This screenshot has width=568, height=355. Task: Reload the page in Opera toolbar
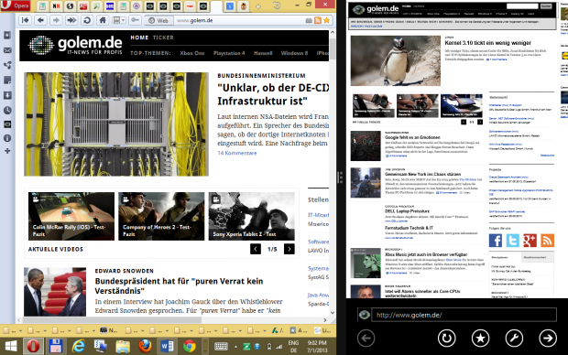click(x=87, y=20)
